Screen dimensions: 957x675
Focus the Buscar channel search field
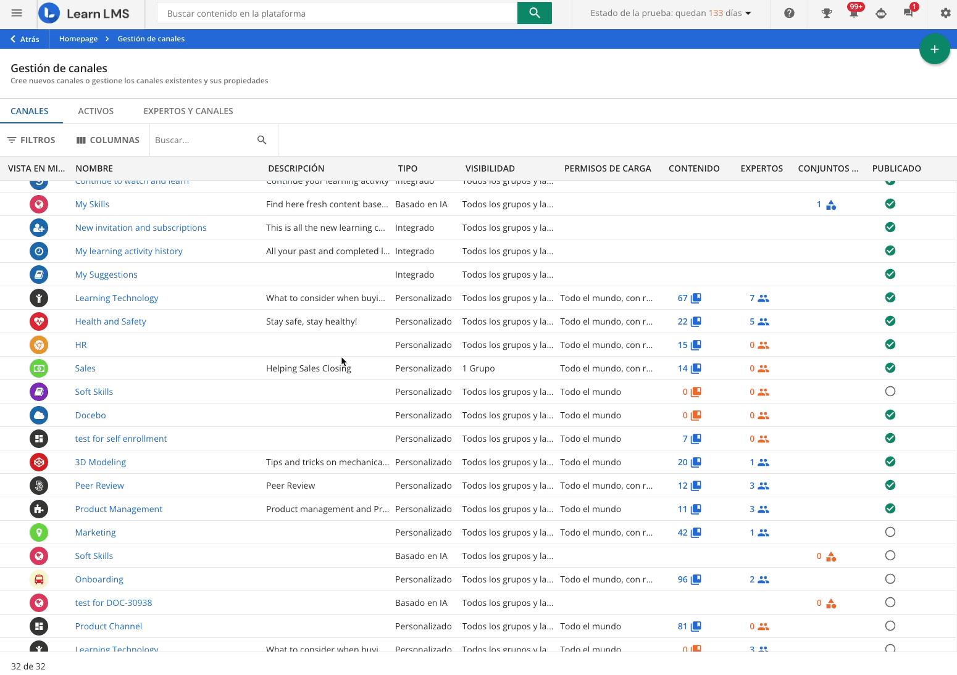click(x=203, y=140)
